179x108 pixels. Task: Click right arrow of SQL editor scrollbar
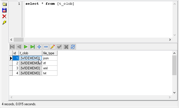click(x=170, y=40)
